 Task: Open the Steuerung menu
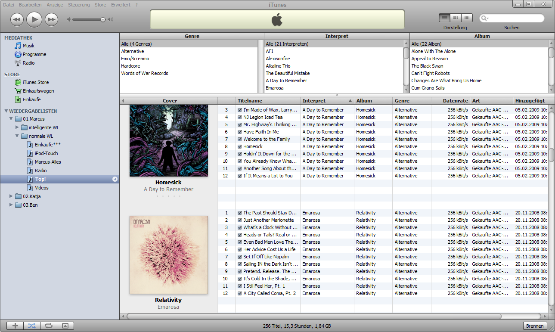[x=79, y=5]
